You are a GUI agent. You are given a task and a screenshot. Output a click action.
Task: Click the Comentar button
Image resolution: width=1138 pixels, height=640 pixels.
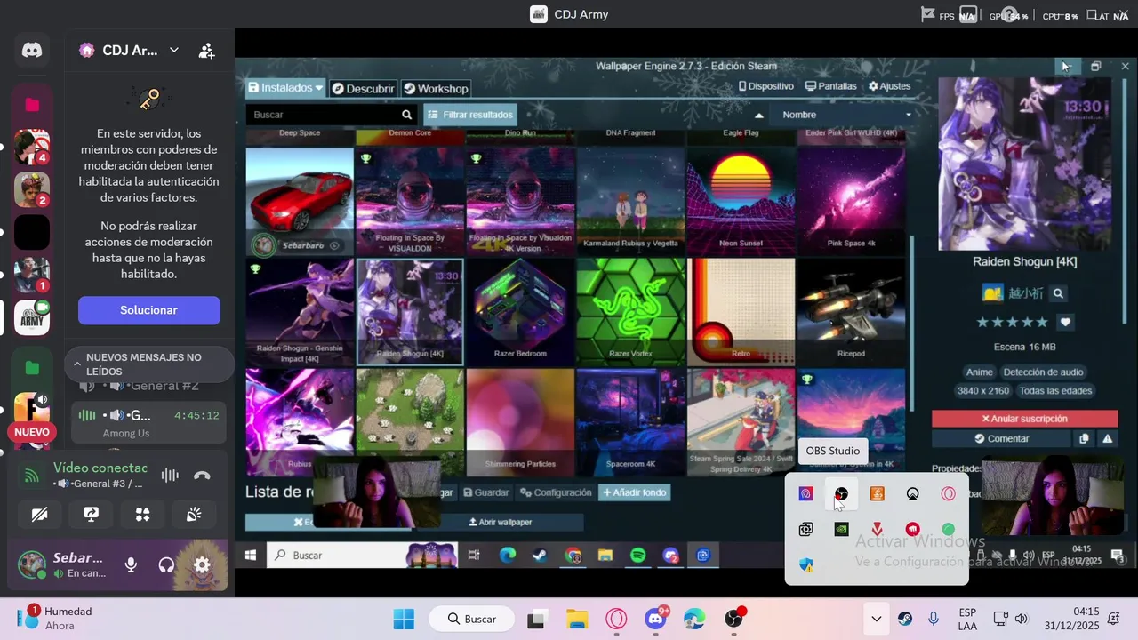[1001, 439]
